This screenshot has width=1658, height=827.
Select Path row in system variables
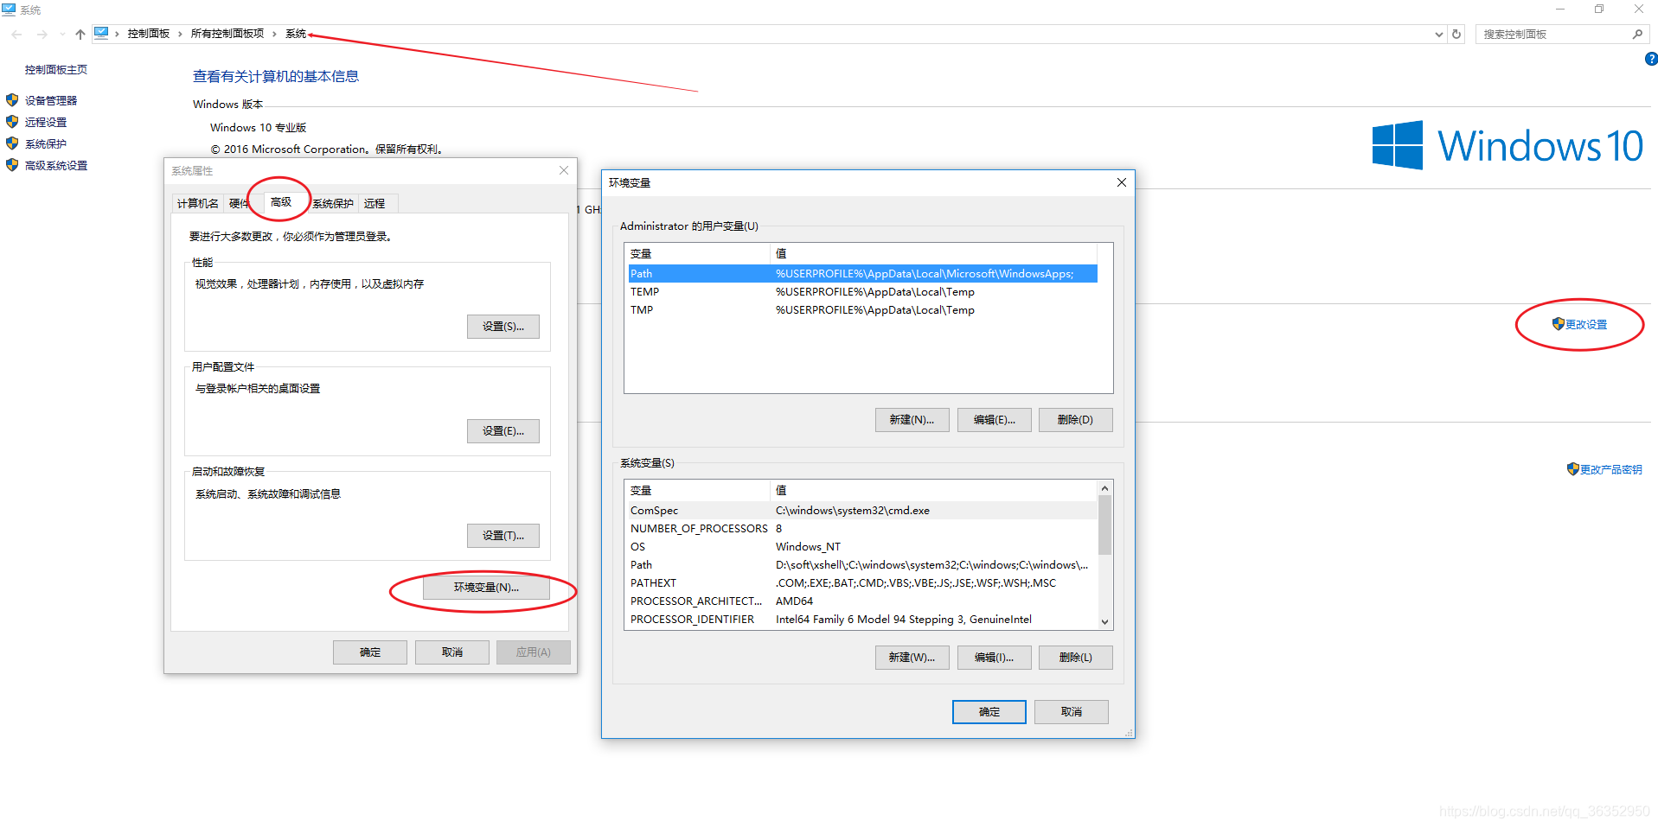[862, 565]
